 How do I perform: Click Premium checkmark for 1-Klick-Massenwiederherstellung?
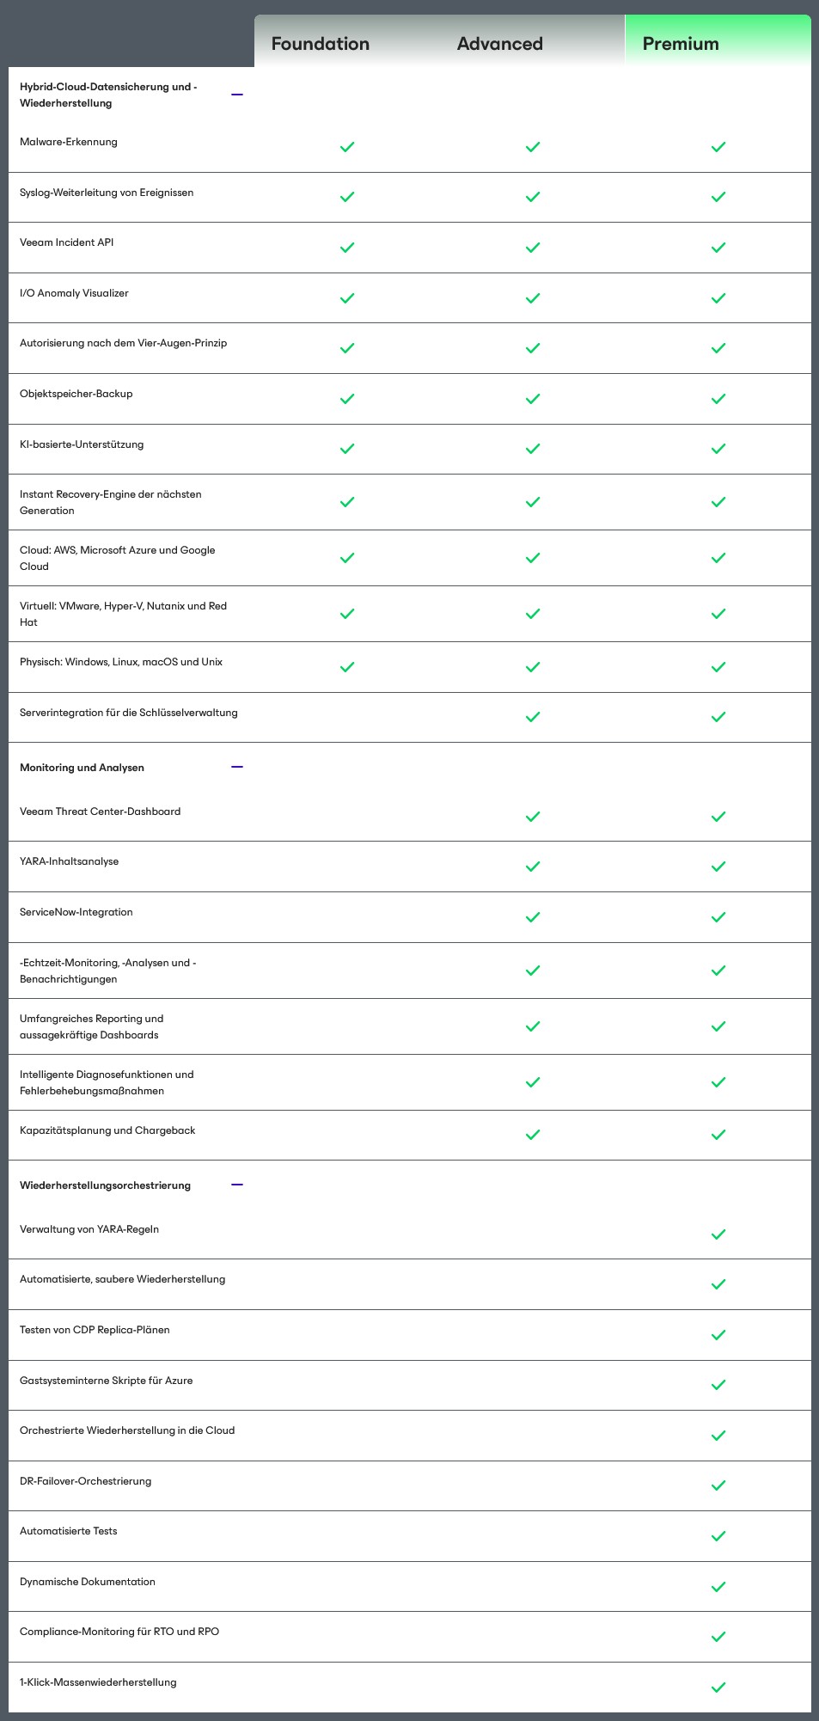coord(718,1687)
